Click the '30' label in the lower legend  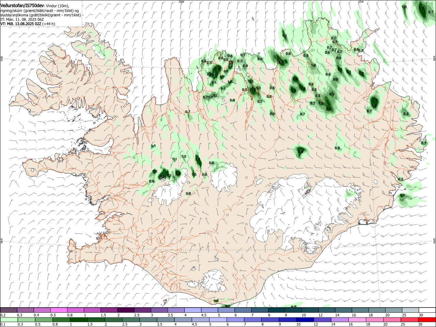[420, 325]
